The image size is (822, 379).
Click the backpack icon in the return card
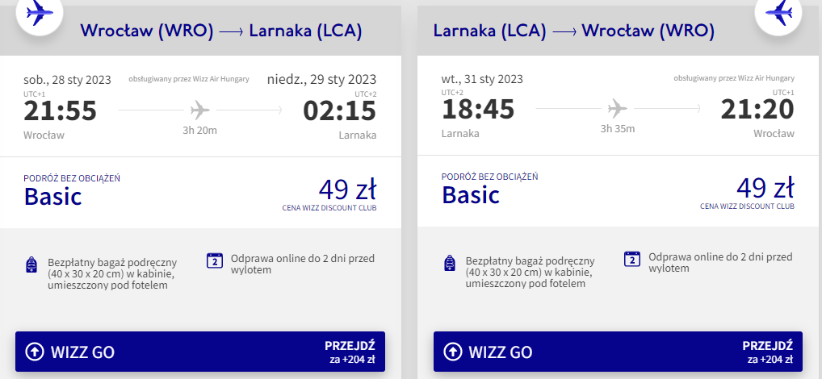449,262
